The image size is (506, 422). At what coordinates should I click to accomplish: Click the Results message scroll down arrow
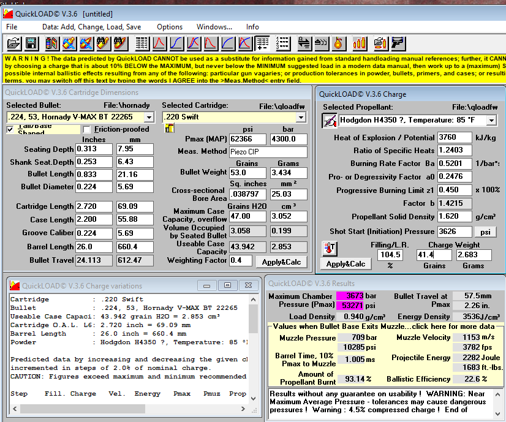click(x=498, y=414)
